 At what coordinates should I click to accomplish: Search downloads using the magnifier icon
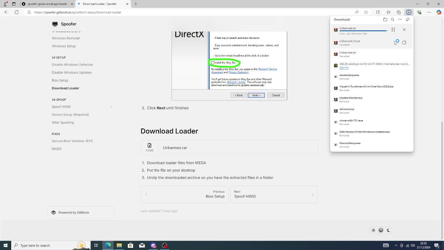pyautogui.click(x=392, y=19)
